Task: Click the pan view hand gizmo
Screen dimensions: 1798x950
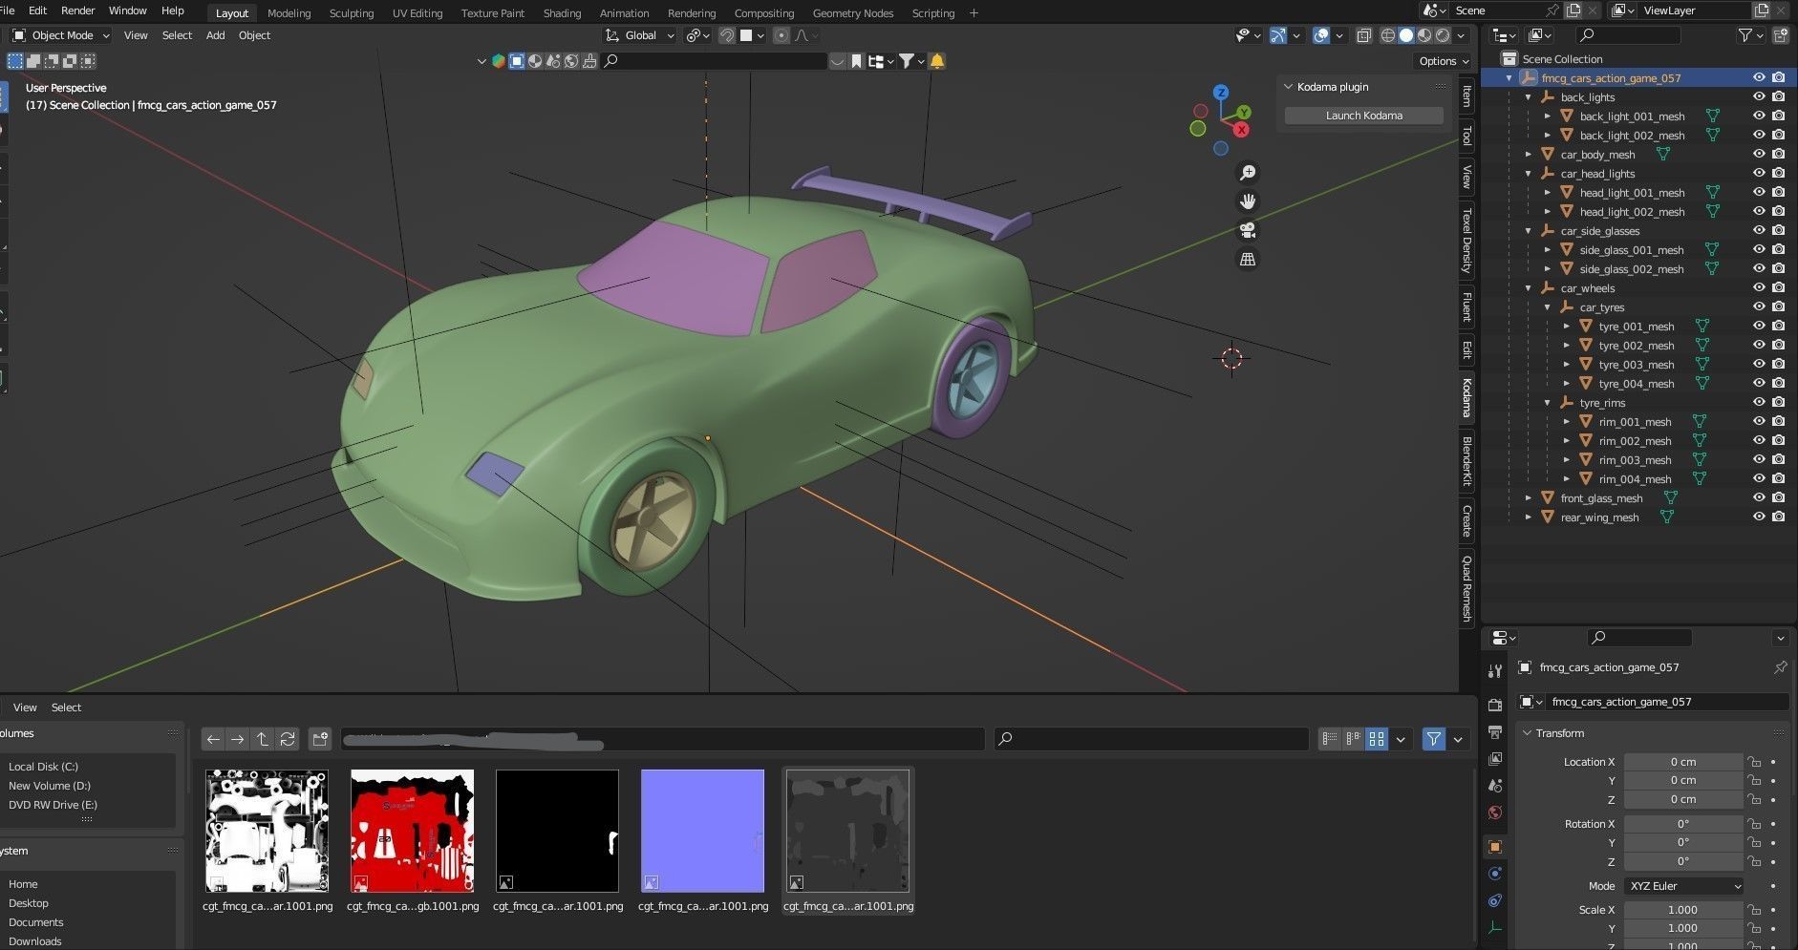Action: pos(1248,201)
